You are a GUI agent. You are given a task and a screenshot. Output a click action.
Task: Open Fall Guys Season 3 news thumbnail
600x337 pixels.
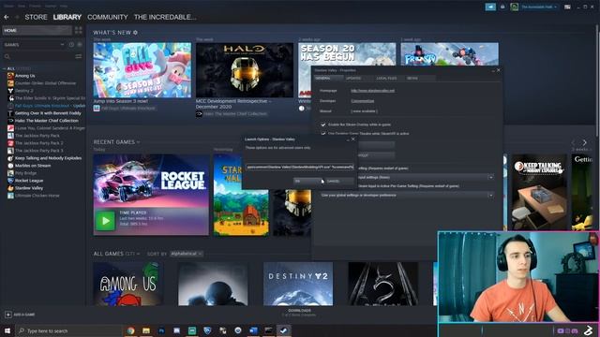point(142,70)
